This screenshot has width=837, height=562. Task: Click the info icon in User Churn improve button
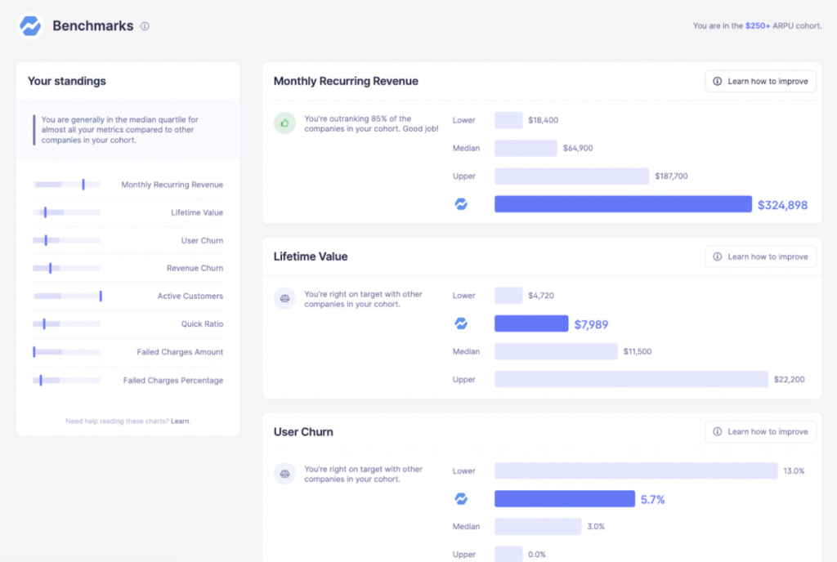(716, 431)
